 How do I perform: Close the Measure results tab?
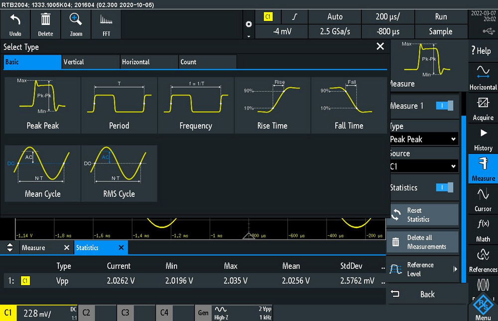[x=67, y=248]
